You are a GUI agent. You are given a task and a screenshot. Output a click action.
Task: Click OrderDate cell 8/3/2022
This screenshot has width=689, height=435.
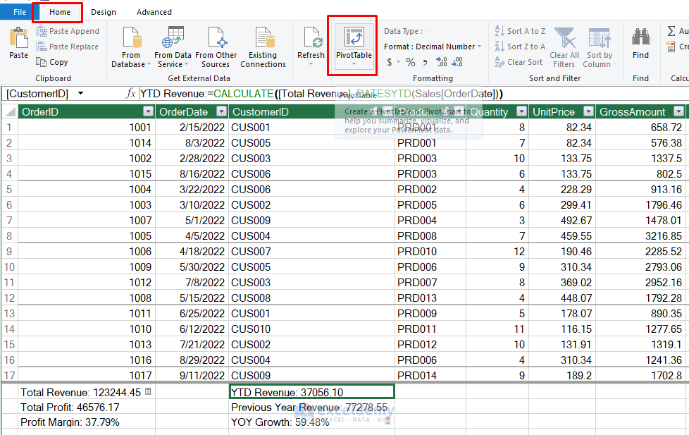point(192,143)
